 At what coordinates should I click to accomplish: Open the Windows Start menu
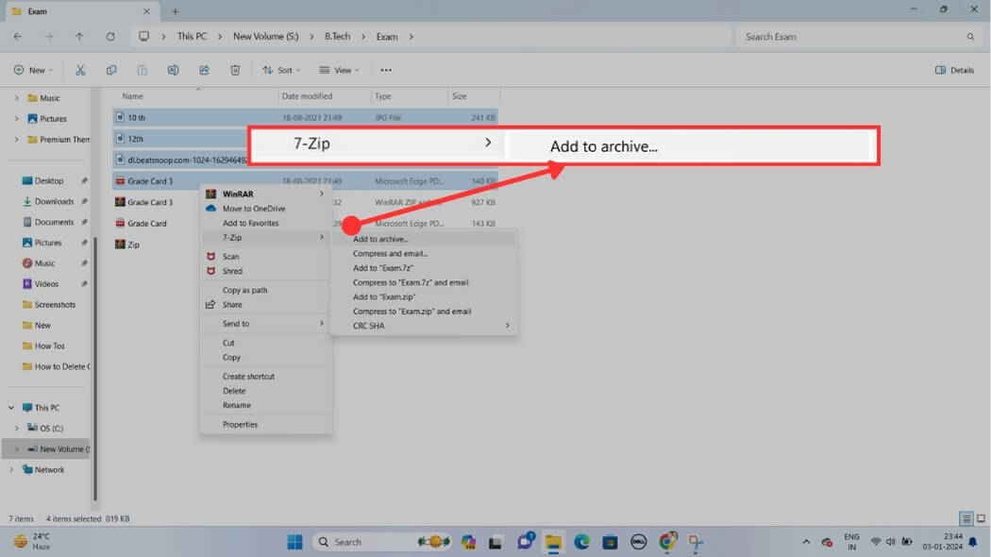point(294,542)
